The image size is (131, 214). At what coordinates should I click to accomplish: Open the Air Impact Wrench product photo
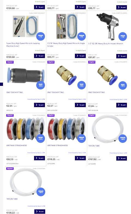pos(108,26)
